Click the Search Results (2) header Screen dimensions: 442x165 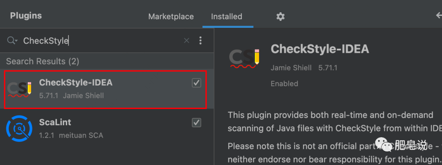43,61
